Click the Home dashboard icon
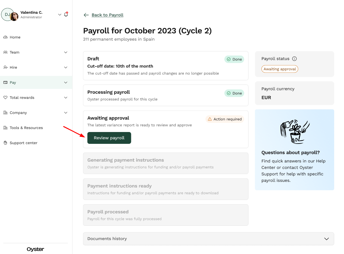The image size is (344, 254). pos(5,37)
